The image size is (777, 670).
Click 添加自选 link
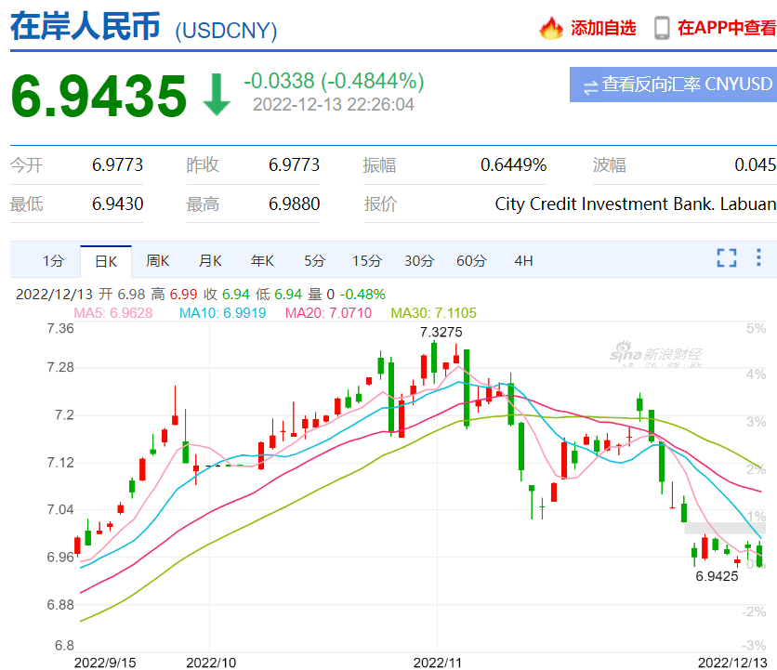click(x=603, y=28)
